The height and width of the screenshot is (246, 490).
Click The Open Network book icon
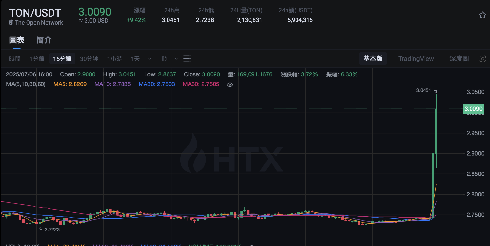tap(11, 23)
